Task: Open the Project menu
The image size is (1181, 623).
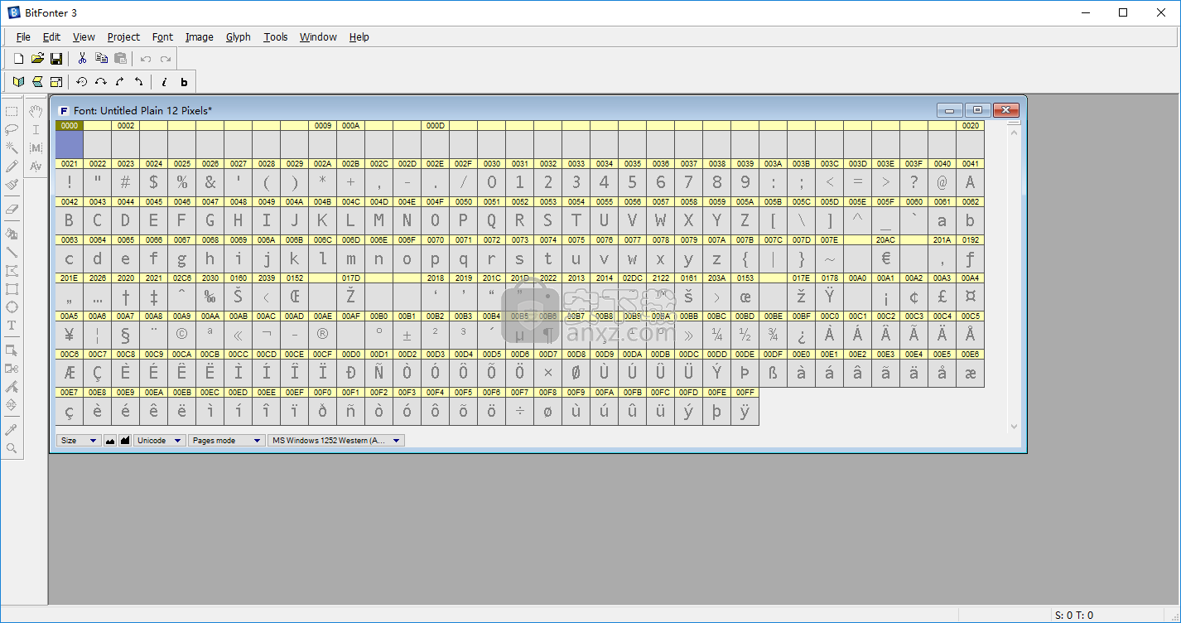Action: point(123,36)
